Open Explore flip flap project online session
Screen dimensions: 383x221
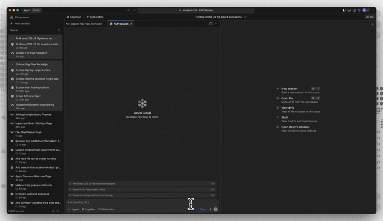click(36, 72)
